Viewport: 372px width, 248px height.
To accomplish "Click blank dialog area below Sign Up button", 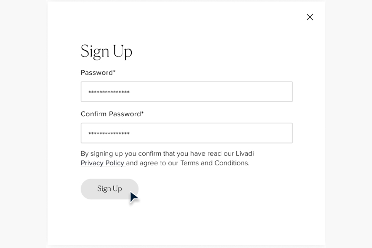I will pyautogui.click(x=186, y=223).
